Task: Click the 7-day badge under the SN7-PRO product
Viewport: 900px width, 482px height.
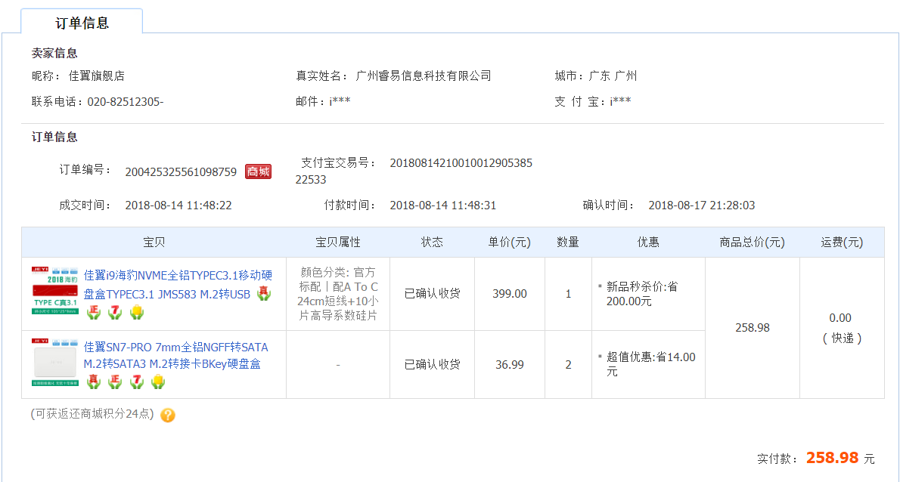Action: tap(137, 382)
